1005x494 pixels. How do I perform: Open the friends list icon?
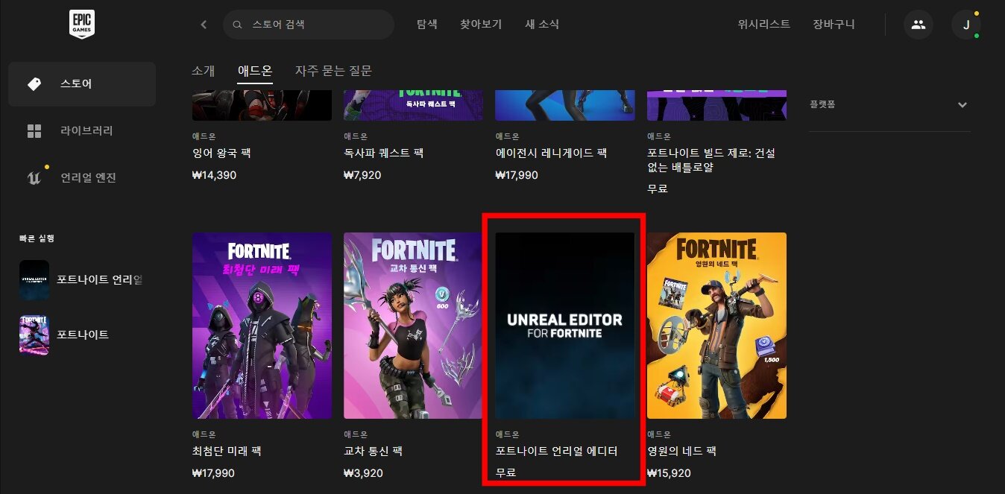click(918, 25)
